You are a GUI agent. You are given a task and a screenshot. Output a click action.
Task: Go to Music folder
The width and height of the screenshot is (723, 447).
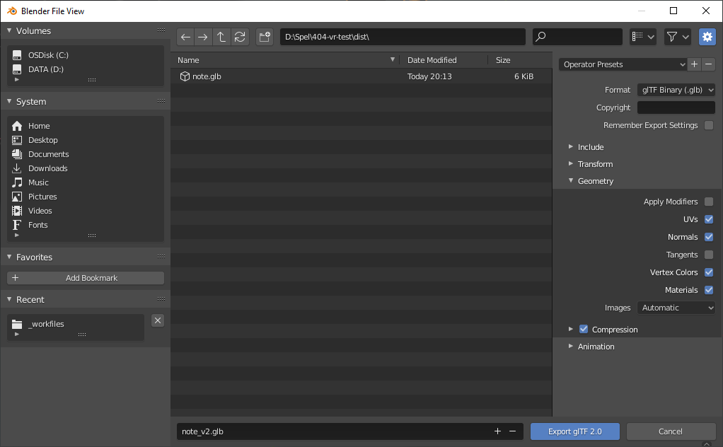click(86, 182)
